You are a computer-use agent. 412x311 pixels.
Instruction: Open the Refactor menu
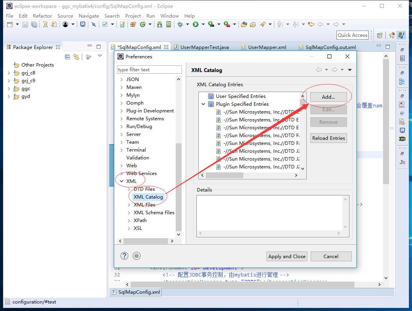point(42,16)
